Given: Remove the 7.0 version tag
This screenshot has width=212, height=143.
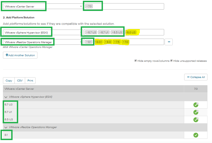Looking at the screenshot, I should point(87,6).
